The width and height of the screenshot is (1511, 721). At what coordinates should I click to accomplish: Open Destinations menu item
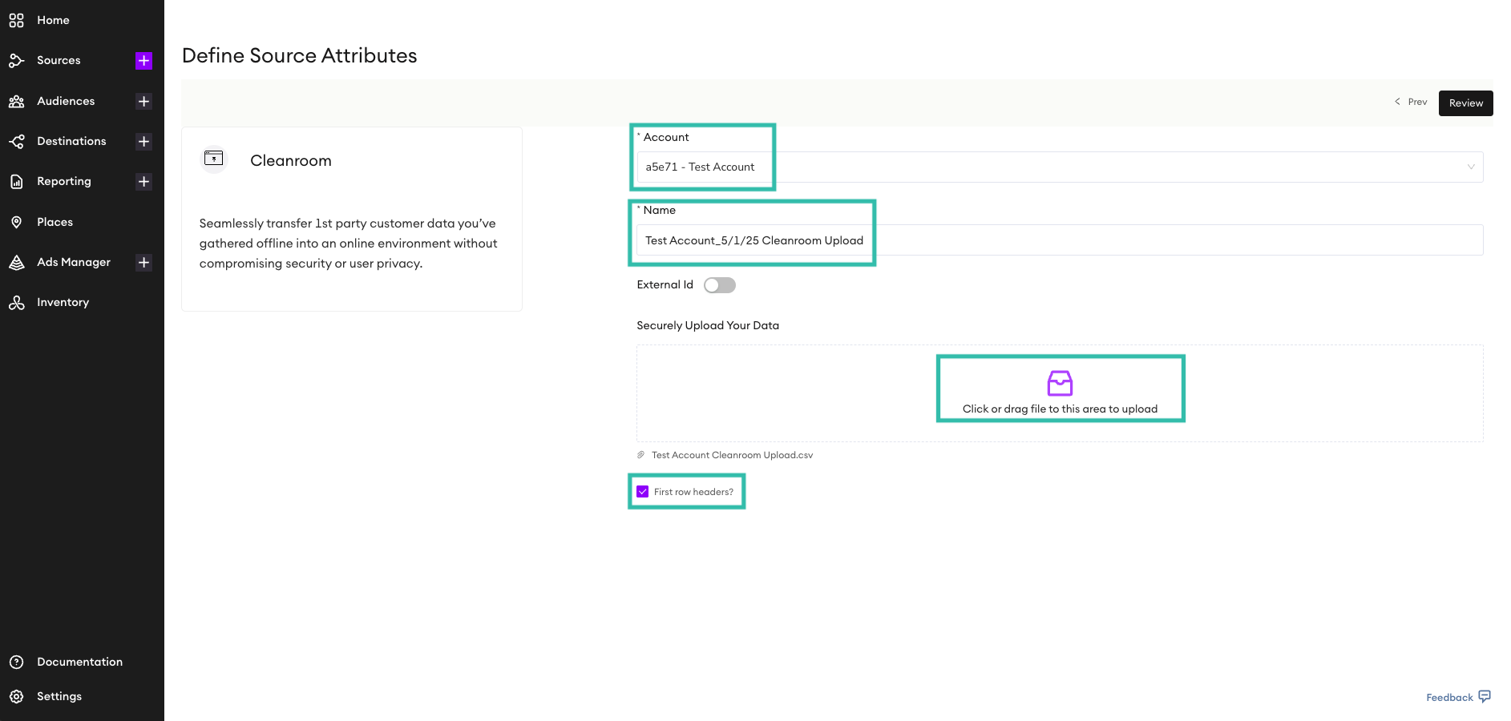(71, 141)
